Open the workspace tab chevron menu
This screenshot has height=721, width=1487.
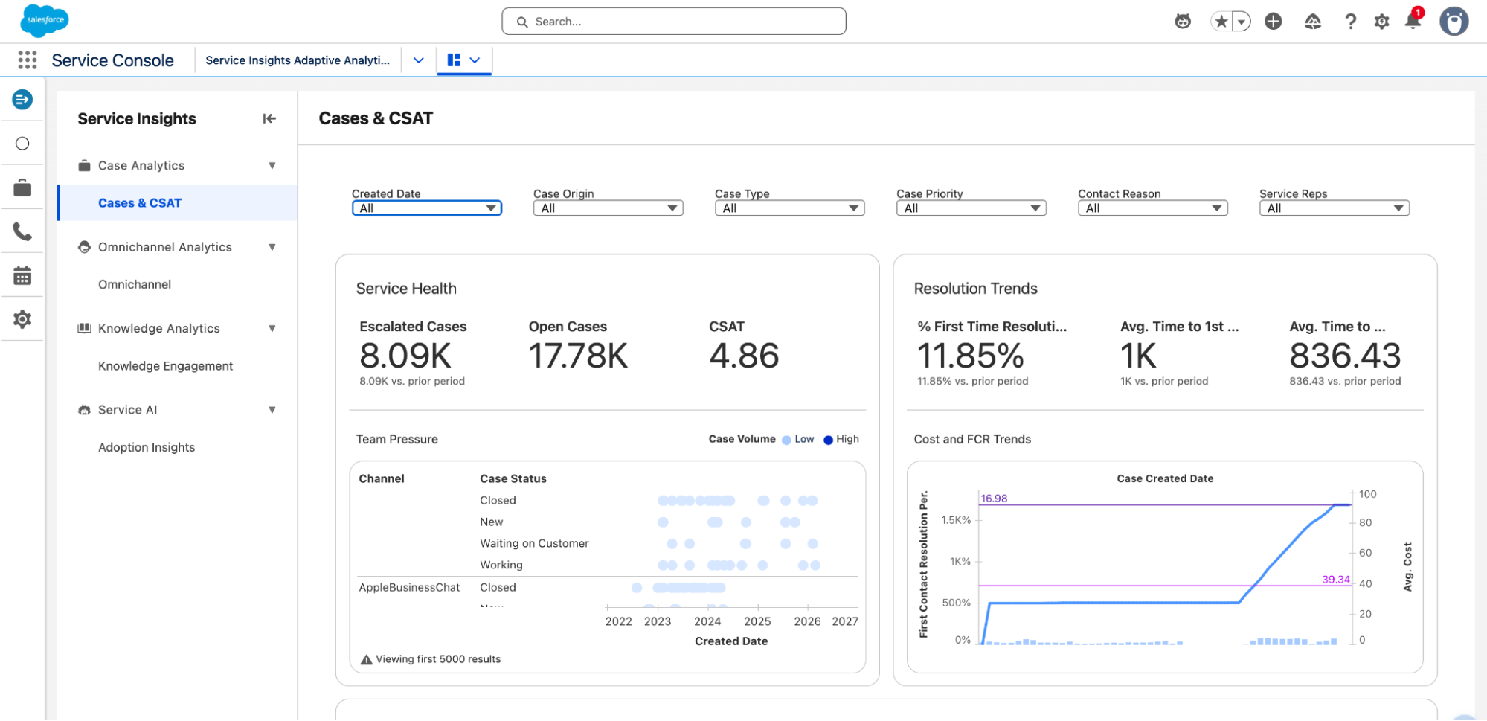475,60
